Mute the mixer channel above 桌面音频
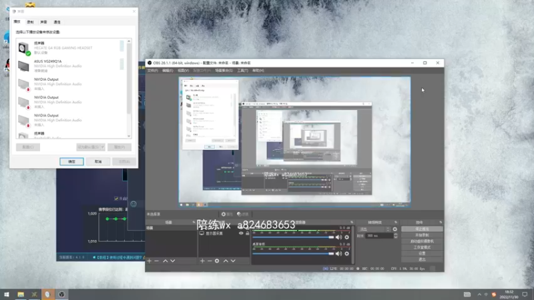The width and height of the screenshot is (534, 300). point(338,237)
